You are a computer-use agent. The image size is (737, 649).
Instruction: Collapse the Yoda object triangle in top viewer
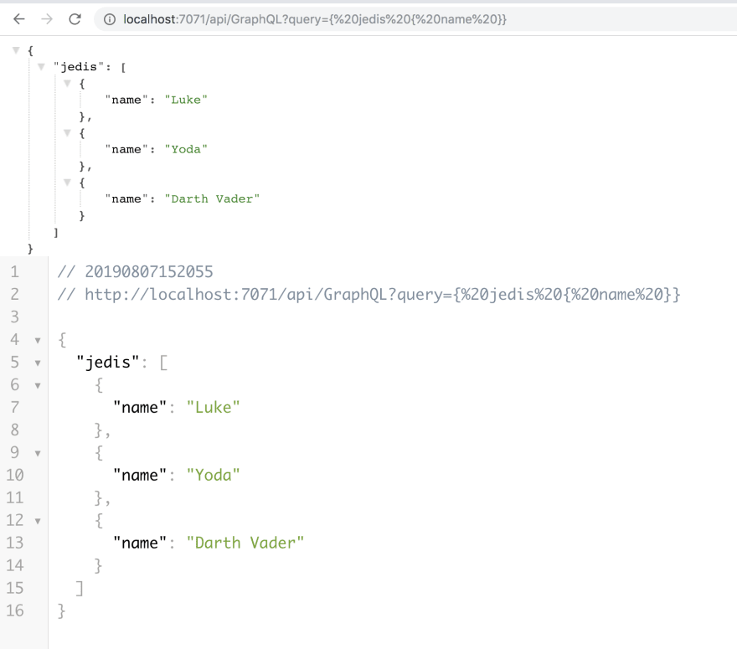tap(67, 133)
